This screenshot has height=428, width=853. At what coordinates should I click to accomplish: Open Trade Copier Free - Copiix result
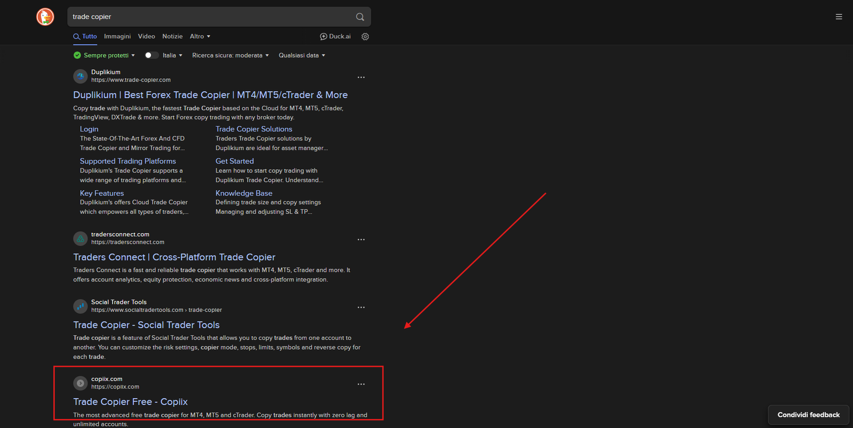point(131,402)
